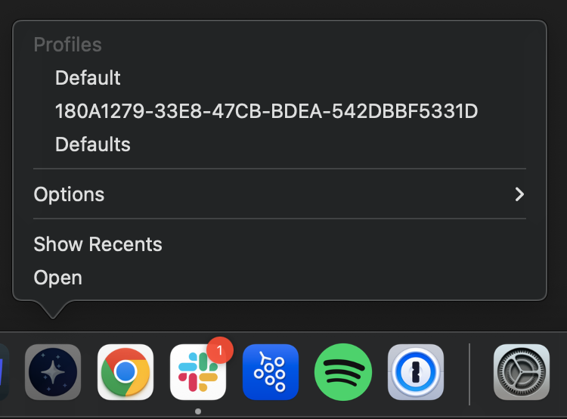This screenshot has height=419, width=567.
Task: Open Google Chrome from the Dock
Action: point(125,371)
